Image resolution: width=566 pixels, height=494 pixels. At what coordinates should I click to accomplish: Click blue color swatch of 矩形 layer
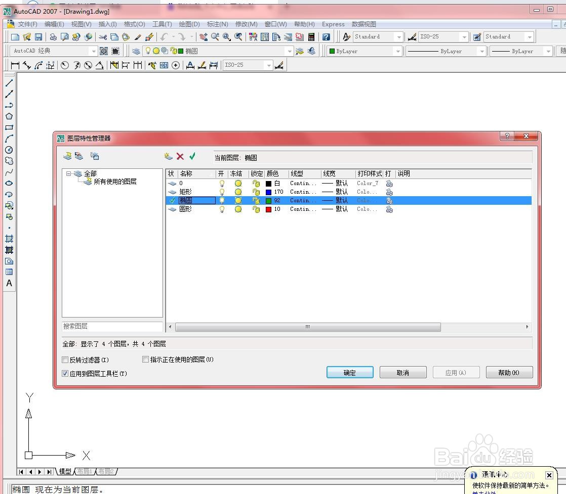tap(268, 192)
